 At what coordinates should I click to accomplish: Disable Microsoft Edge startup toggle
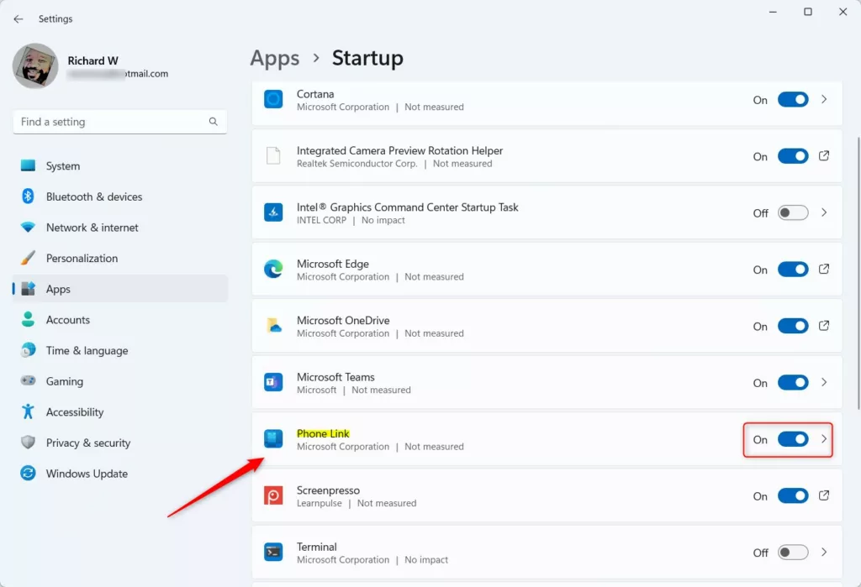point(793,270)
